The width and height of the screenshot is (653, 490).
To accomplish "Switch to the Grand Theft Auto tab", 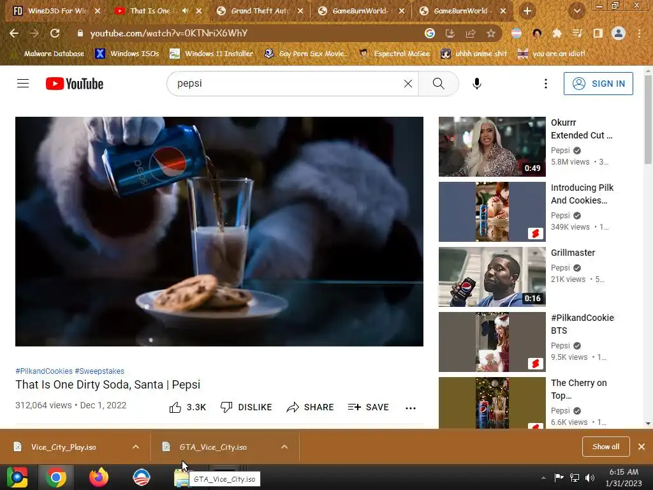I will click(260, 11).
